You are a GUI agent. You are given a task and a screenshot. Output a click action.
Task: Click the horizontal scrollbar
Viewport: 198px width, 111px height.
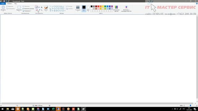point(97,103)
